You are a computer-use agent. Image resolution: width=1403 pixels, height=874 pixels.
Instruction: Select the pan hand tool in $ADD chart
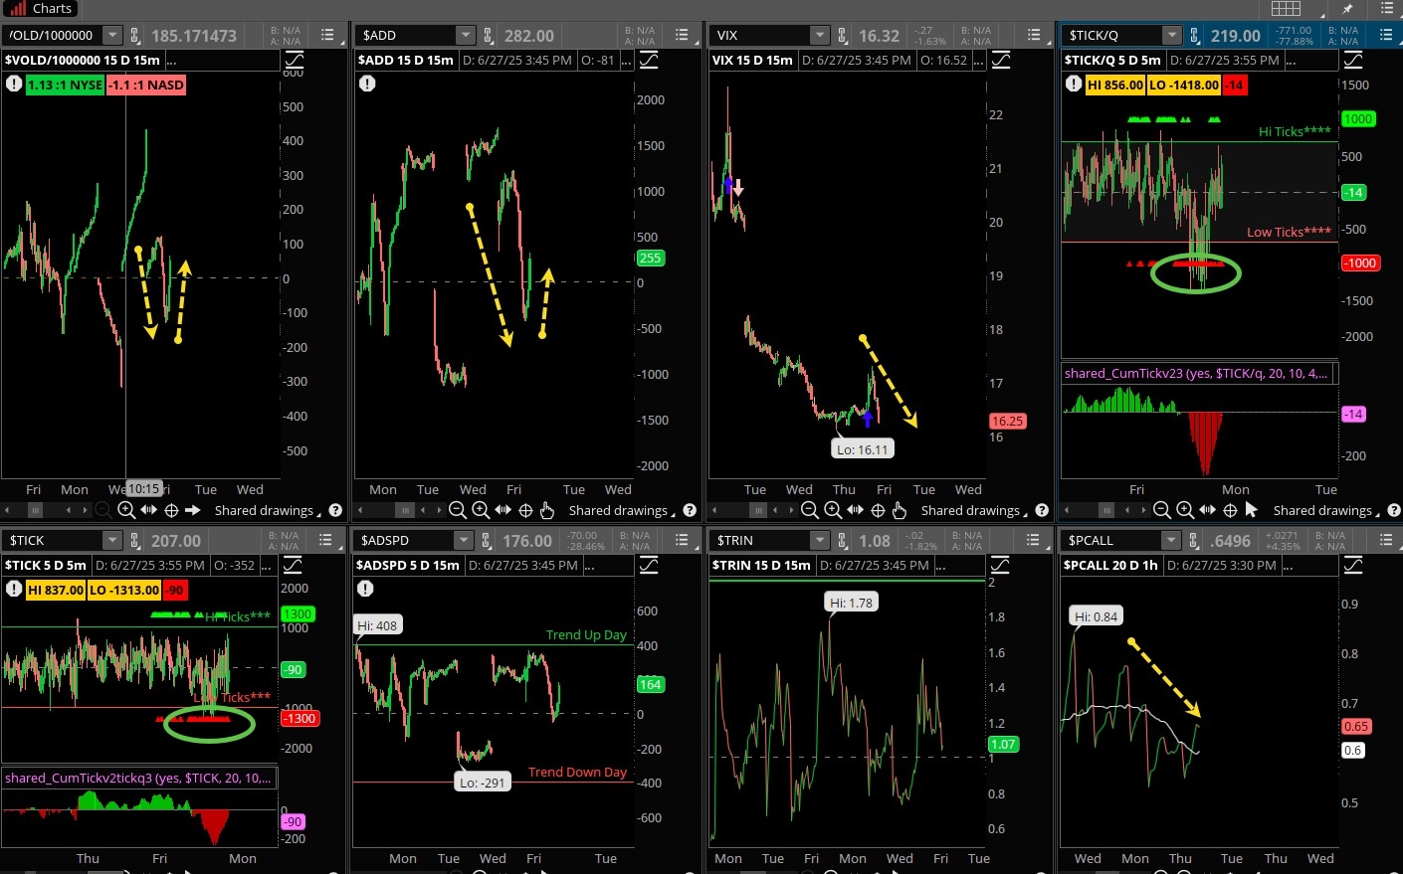click(546, 510)
